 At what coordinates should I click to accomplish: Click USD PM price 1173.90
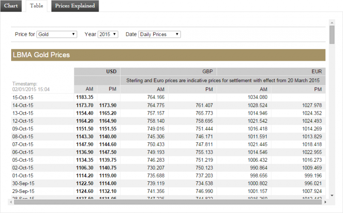[108, 105]
